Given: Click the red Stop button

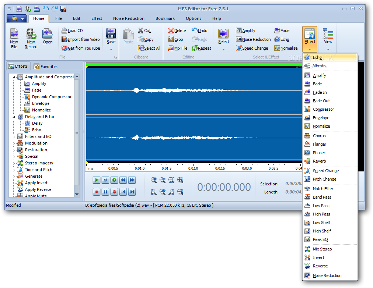Looking at the screenshot, I should tap(96, 192).
